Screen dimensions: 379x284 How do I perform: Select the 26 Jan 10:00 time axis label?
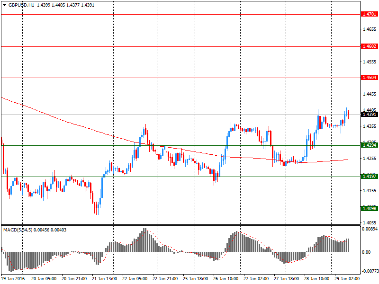click(x=226, y=279)
